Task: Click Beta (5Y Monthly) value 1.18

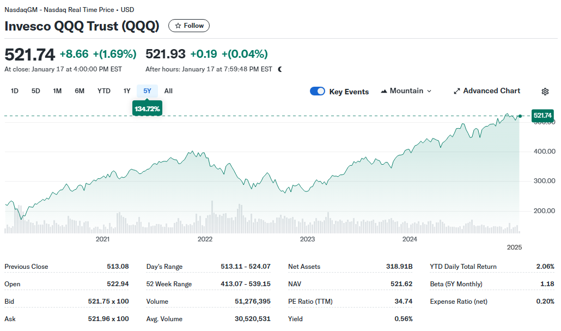Action: [547, 284]
